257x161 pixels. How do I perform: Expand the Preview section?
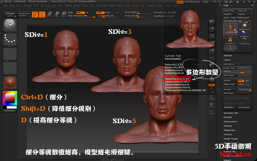click(228, 117)
